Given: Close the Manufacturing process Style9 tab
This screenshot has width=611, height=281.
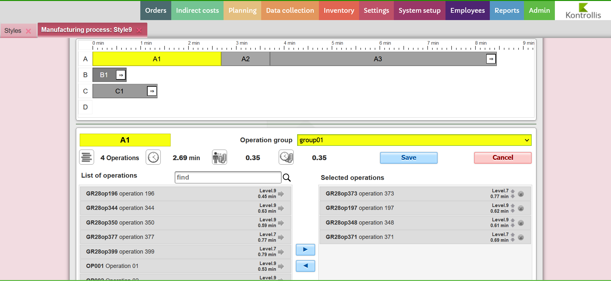Looking at the screenshot, I should [x=139, y=30].
